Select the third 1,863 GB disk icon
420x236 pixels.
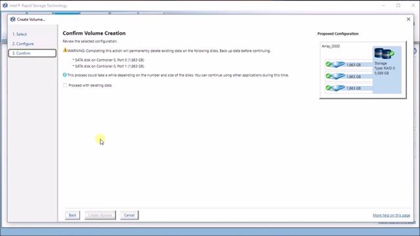pyautogui.click(x=335, y=88)
